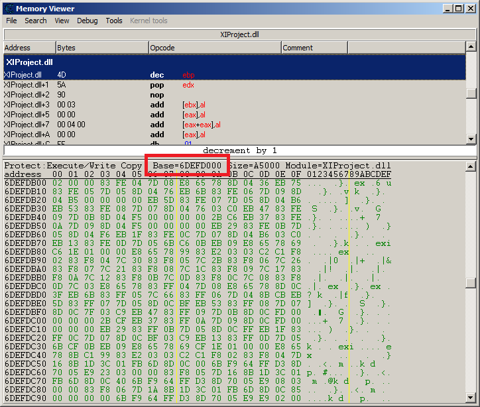
Task: Click the Bytes column header
Action: (x=101, y=48)
